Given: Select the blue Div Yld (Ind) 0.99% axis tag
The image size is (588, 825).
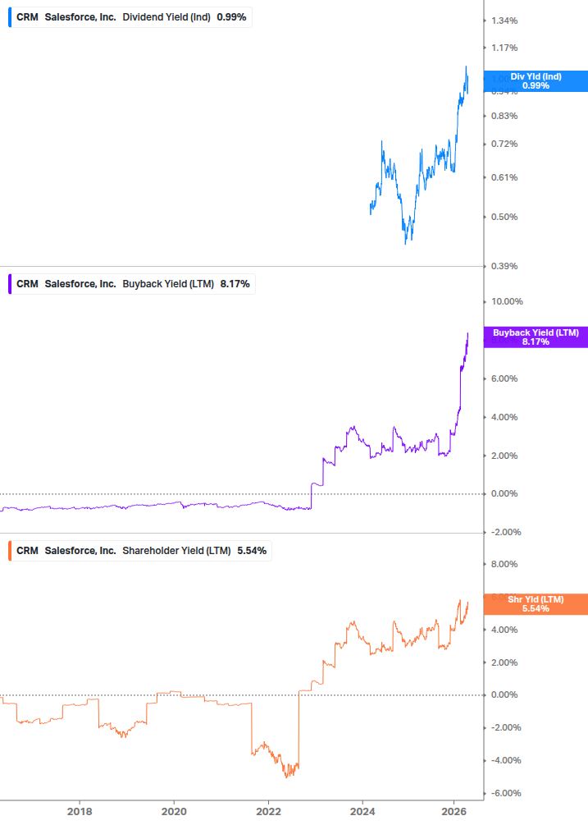Looking at the screenshot, I should [x=536, y=81].
